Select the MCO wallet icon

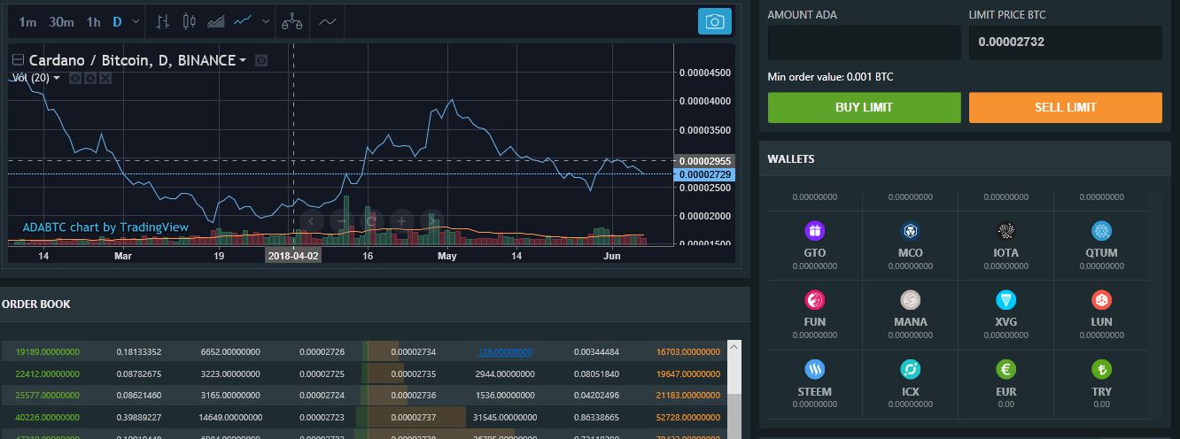(910, 231)
